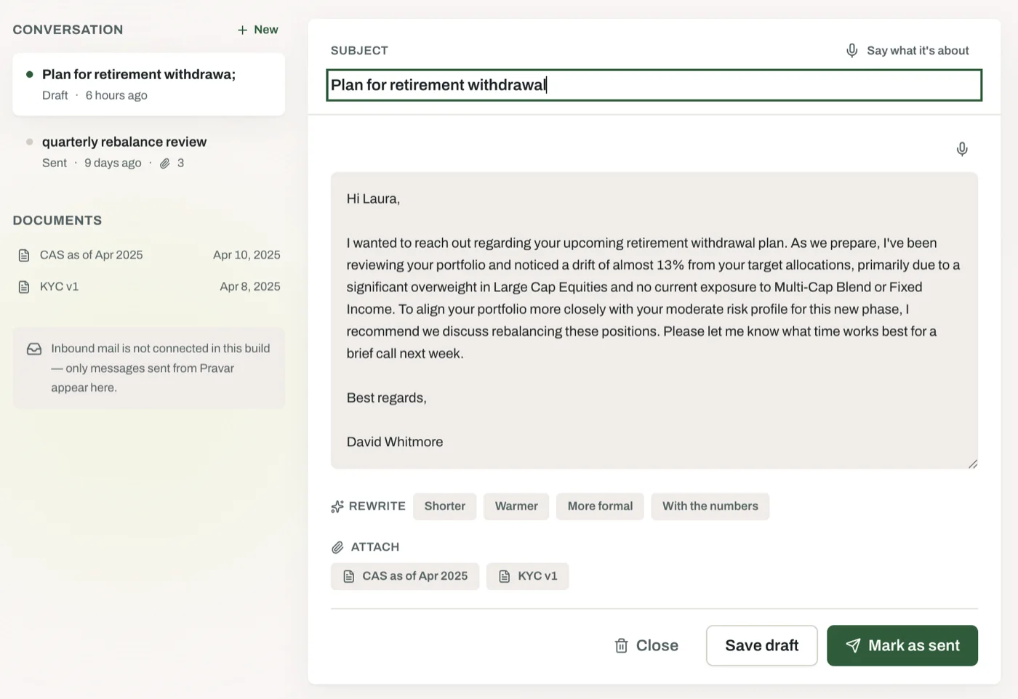
Task: Click the document icon beside KYC v1 in Documents
Action: 24,287
